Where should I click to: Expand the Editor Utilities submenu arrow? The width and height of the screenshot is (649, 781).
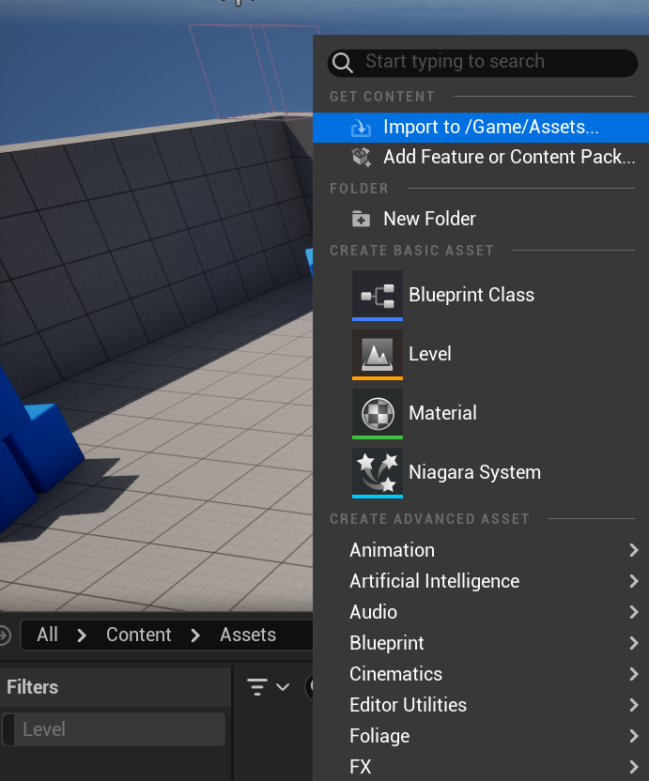[x=634, y=705]
